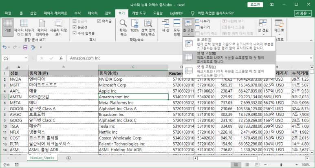315x168 pixels.
Task: Click the zoom slider handle
Action: point(281,165)
